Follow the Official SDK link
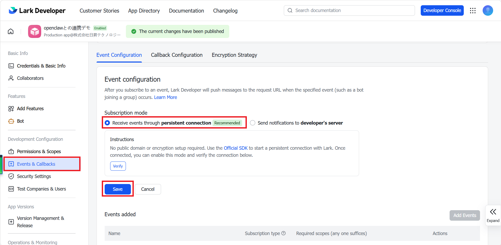The height and width of the screenshot is (245, 501). [x=236, y=148]
